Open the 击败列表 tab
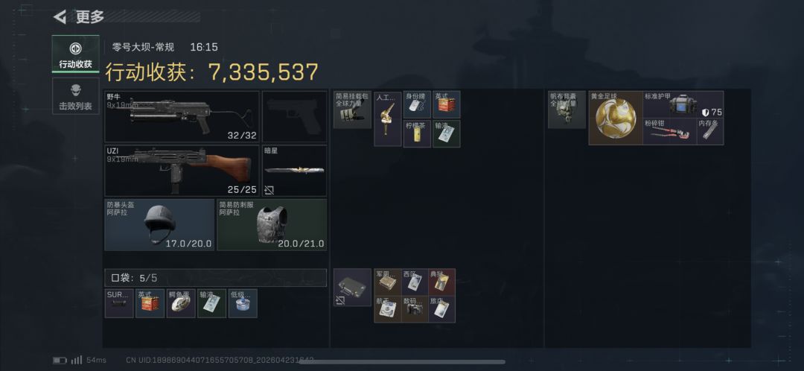Viewport: 804px width, 371px height. tap(75, 96)
